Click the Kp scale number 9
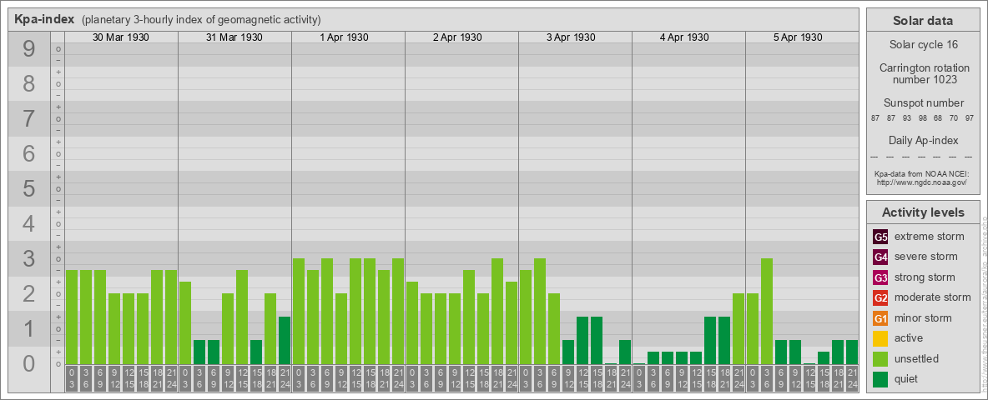Viewport: 988px width, 400px height. (x=28, y=49)
